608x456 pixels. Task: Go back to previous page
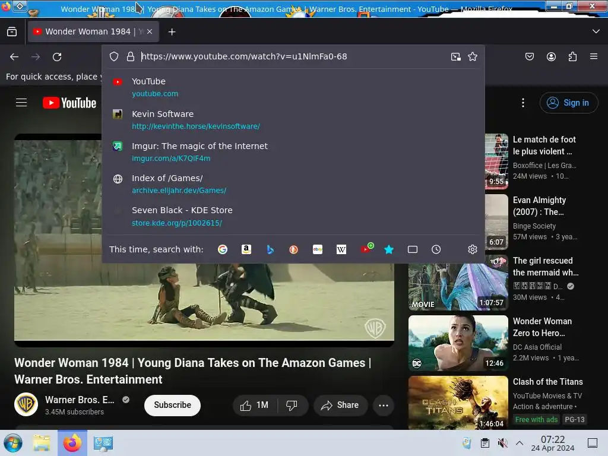pos(14,57)
